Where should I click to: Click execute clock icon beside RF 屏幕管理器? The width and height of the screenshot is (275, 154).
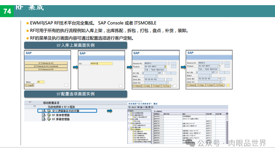click(x=49, y=119)
